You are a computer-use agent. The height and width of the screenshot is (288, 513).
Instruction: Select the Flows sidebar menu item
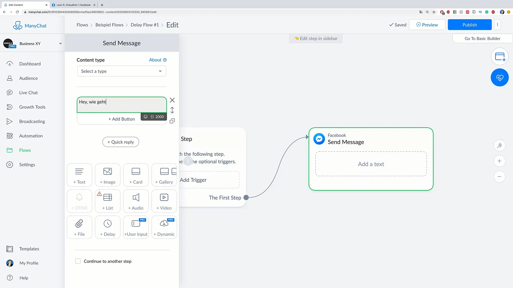click(x=25, y=150)
